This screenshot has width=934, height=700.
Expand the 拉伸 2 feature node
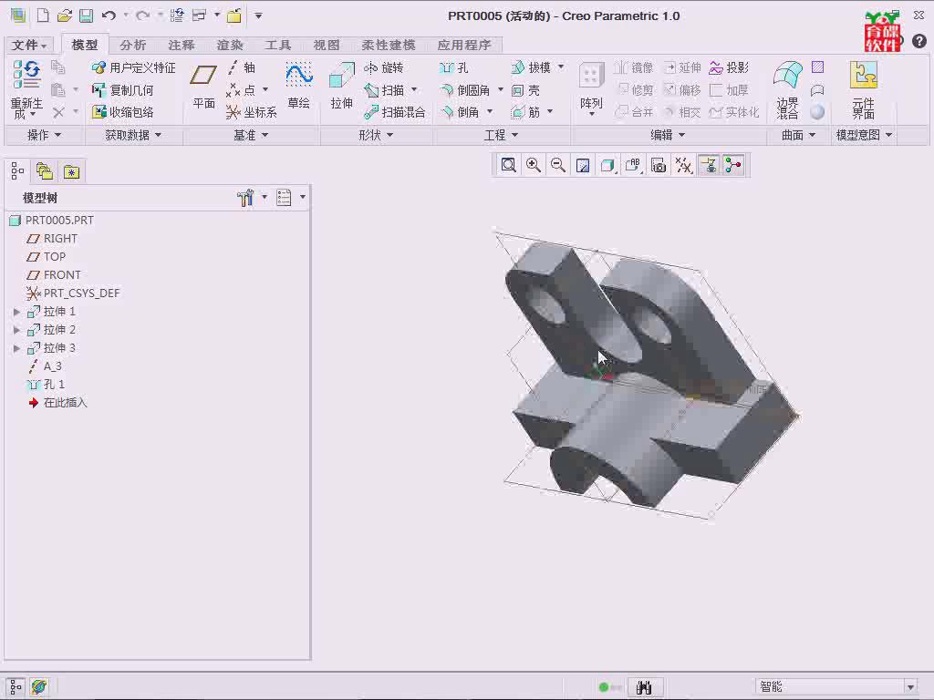[16, 330]
